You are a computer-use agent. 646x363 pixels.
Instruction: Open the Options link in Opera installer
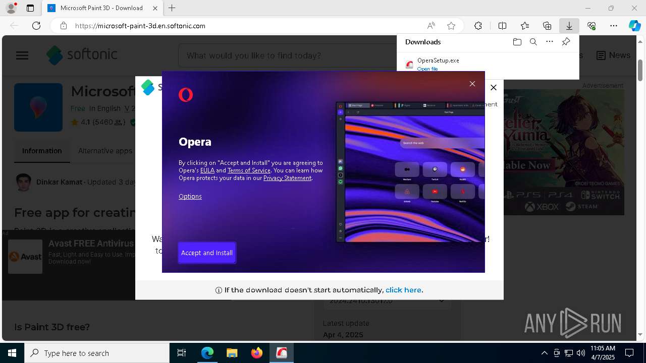(190, 196)
